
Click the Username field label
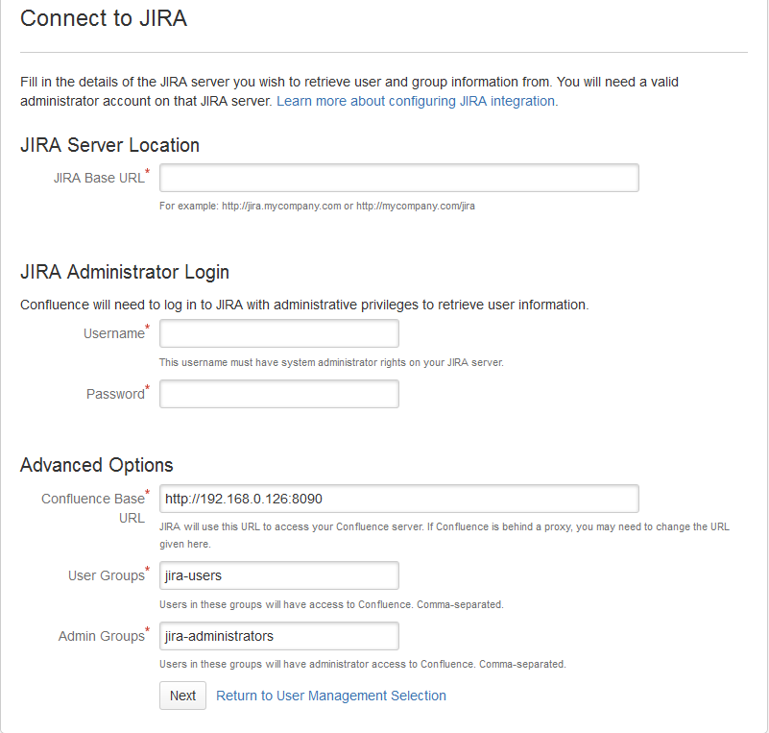[116, 333]
